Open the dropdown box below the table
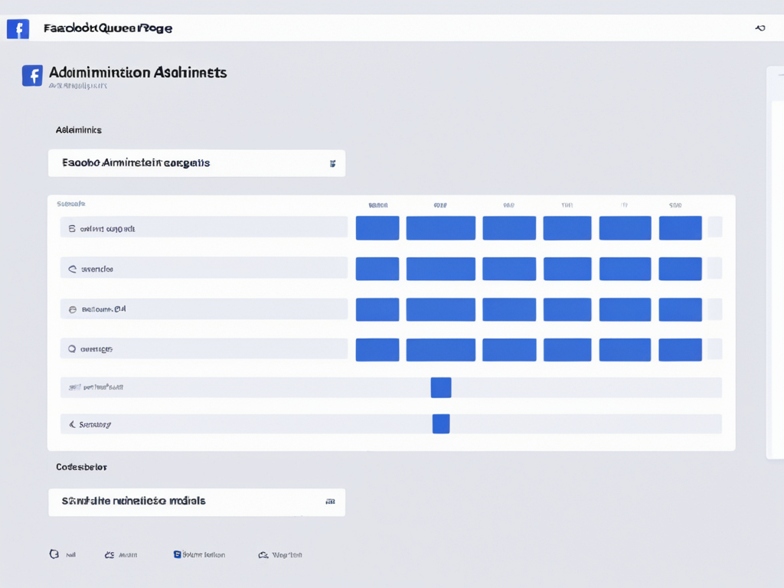This screenshot has width=784, height=588. click(197, 501)
